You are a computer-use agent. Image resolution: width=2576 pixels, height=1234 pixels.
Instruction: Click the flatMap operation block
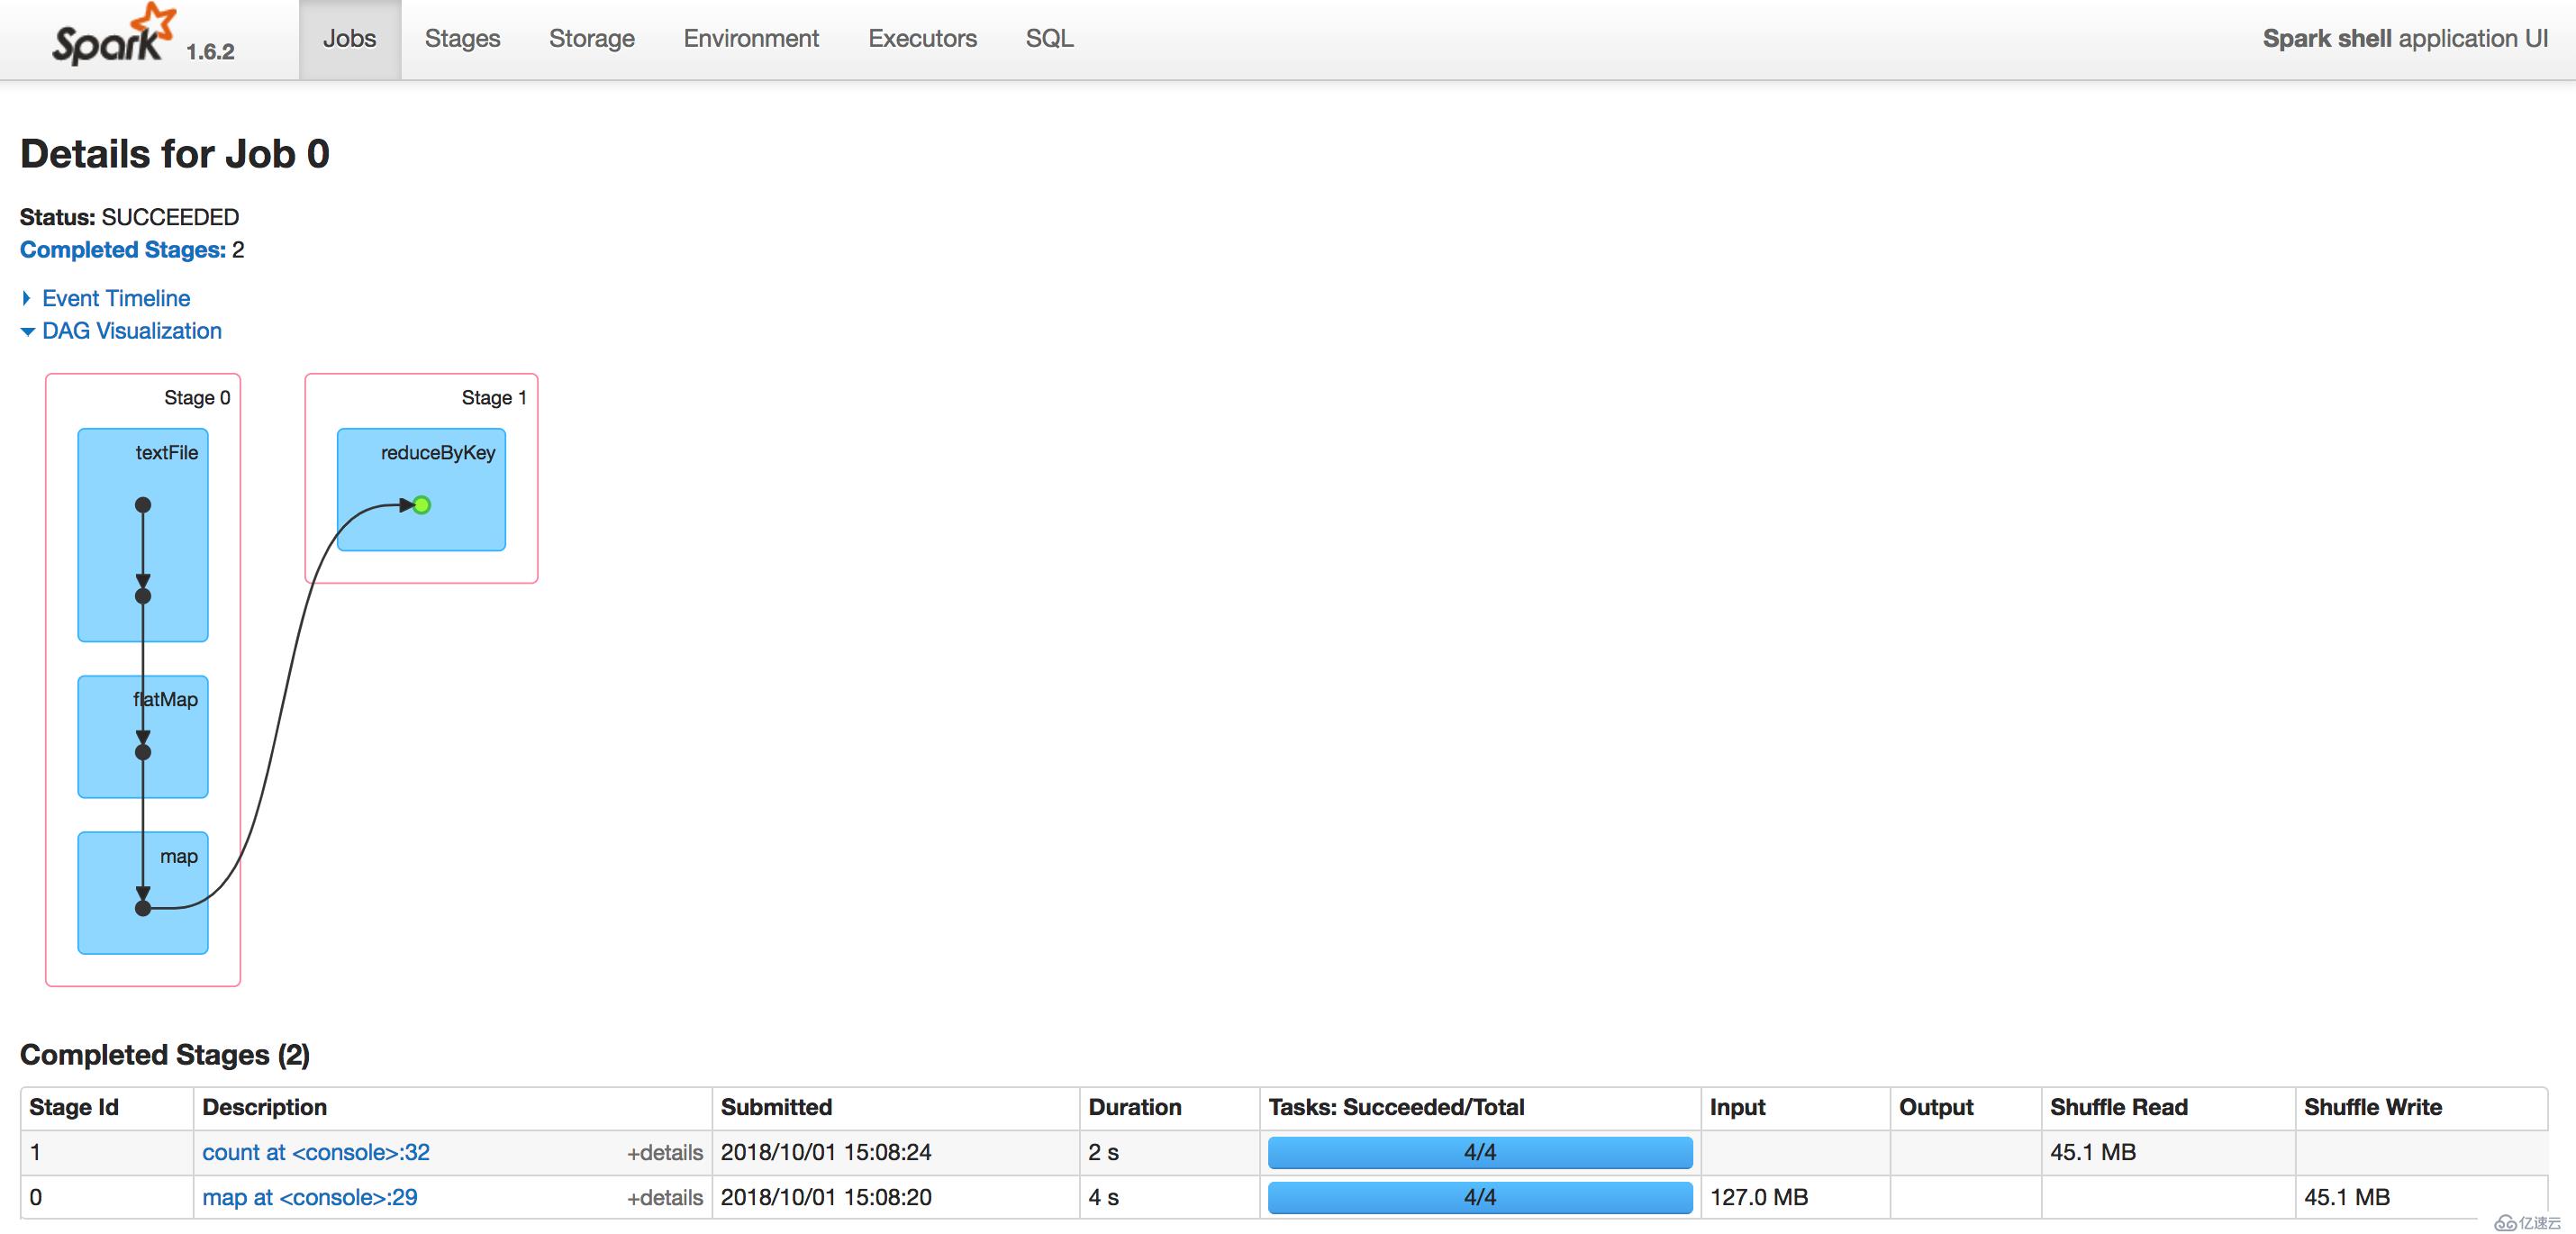pyautogui.click(x=143, y=737)
